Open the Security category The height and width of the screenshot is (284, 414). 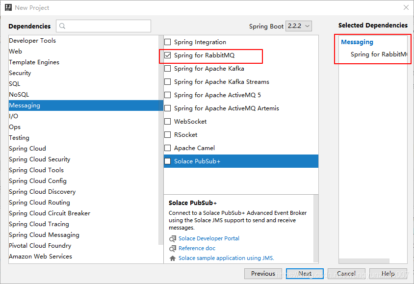point(83,73)
